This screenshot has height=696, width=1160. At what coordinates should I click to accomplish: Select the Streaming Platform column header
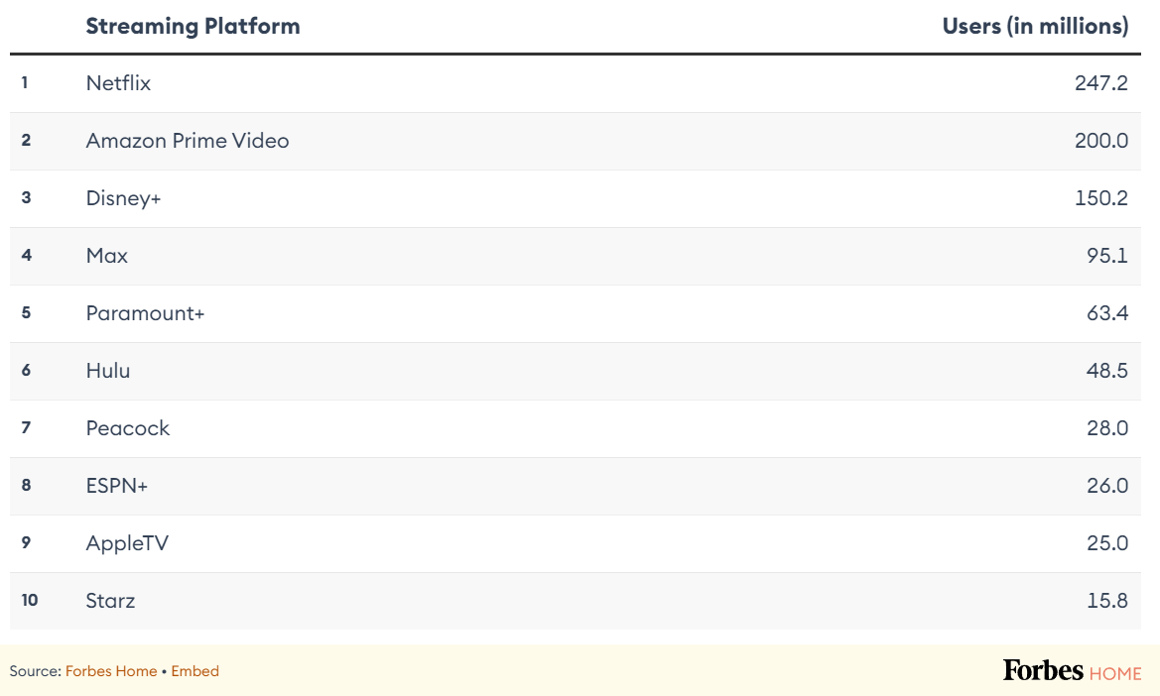[193, 27]
